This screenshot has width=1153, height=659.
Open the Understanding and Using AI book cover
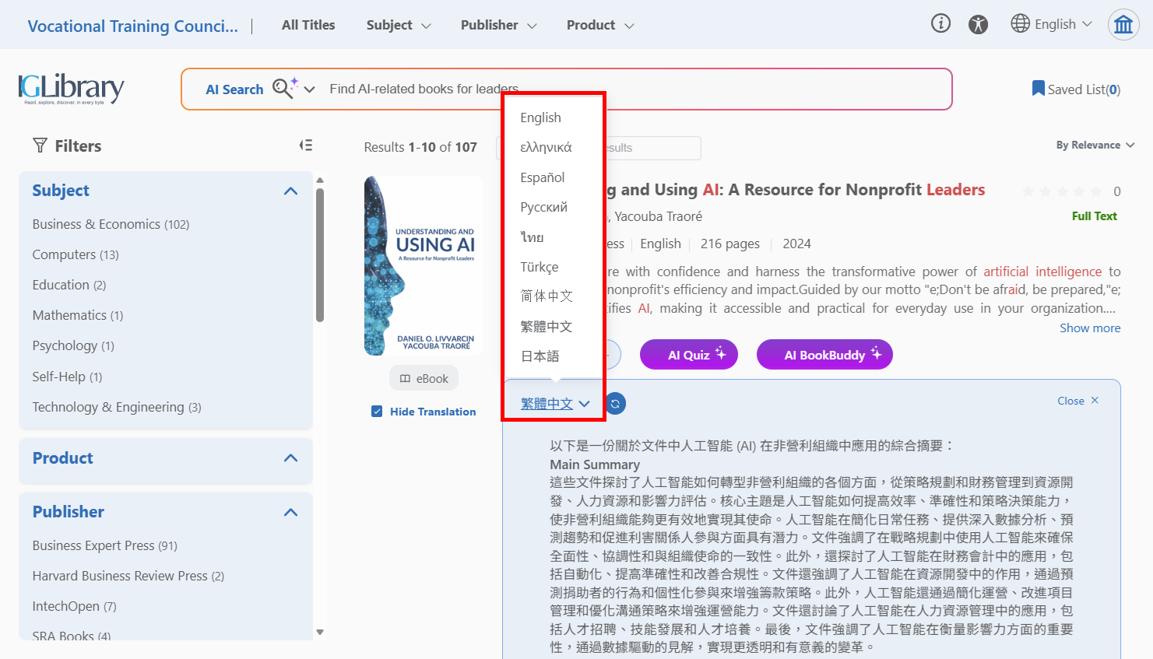pos(424,266)
